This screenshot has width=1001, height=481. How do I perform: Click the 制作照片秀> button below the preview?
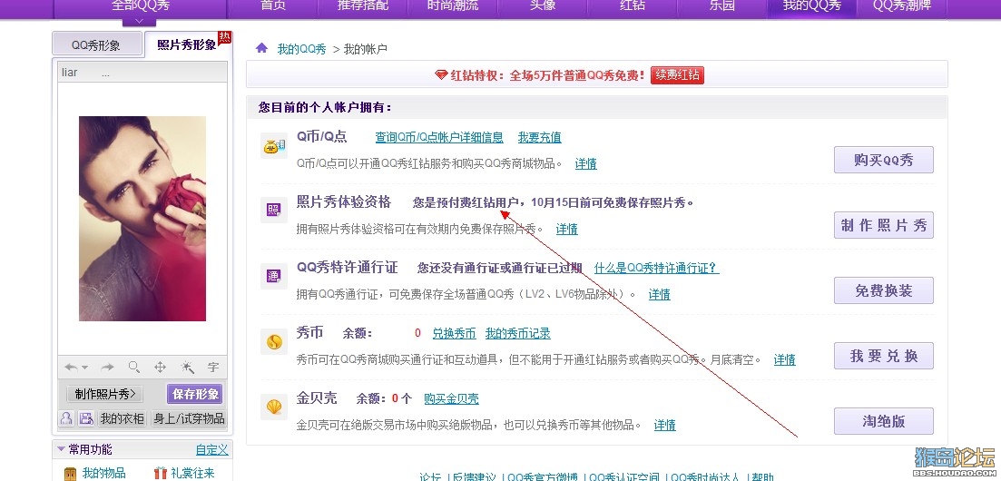(x=104, y=394)
